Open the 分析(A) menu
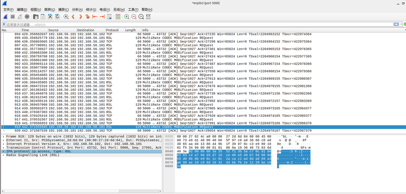 pyautogui.click(x=77, y=10)
